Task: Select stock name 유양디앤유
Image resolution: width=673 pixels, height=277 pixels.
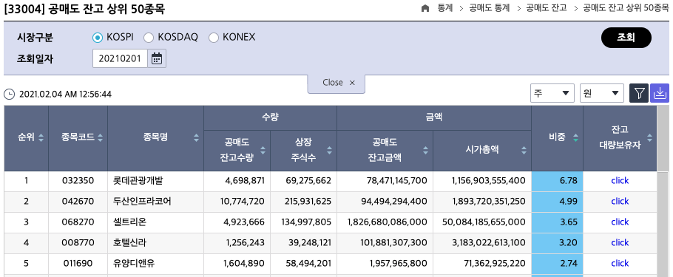Action: [x=134, y=263]
